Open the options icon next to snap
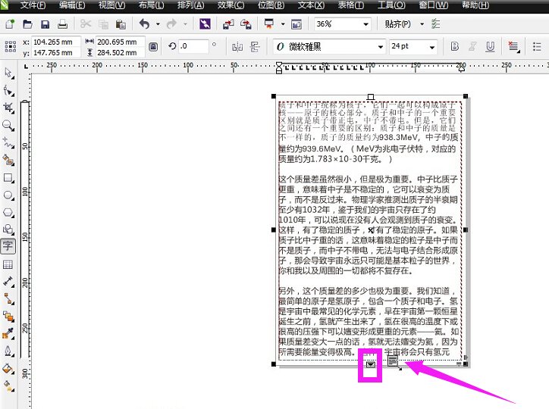Screen dimensions: 549x409 tap(435, 23)
